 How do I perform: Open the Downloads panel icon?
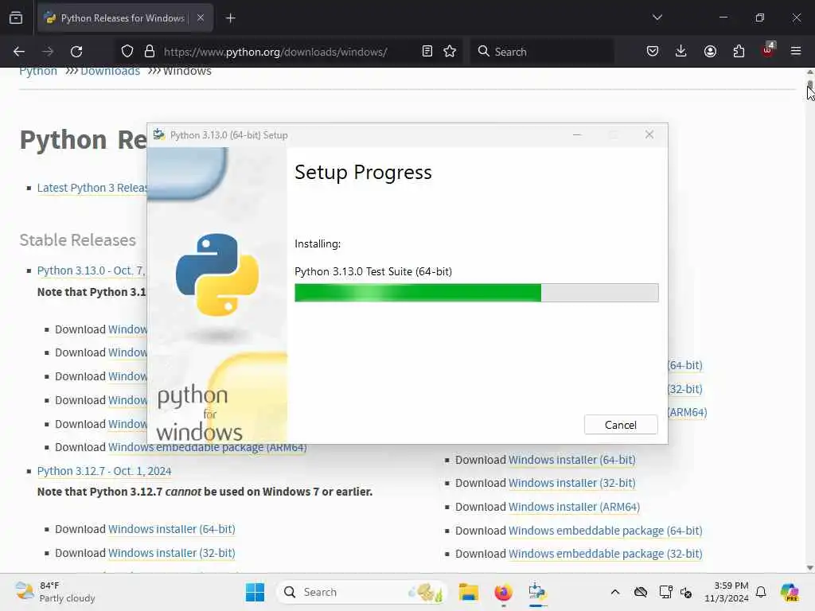click(681, 52)
